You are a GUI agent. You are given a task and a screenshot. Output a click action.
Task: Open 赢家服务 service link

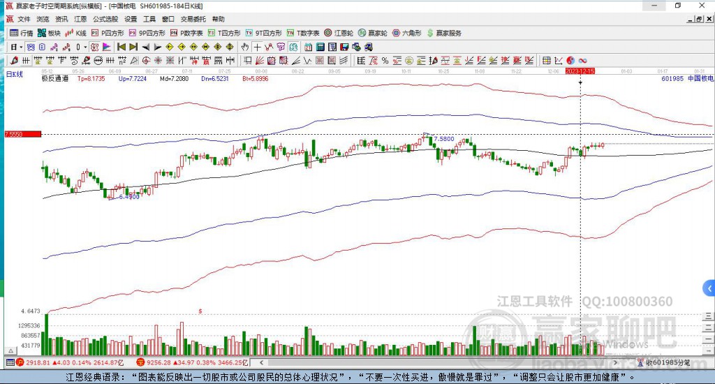(444, 33)
